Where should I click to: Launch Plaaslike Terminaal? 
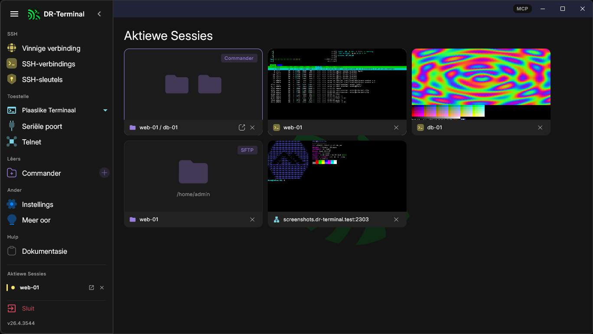coord(49,110)
